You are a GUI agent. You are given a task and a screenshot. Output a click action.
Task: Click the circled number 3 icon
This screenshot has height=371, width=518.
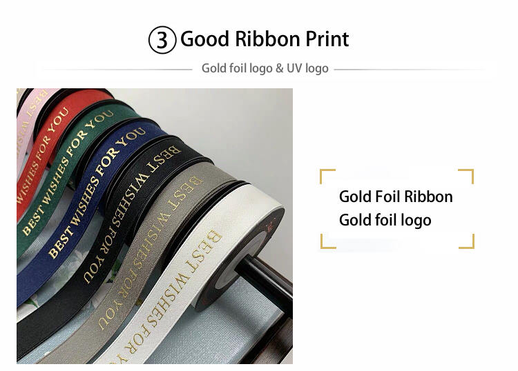click(162, 40)
